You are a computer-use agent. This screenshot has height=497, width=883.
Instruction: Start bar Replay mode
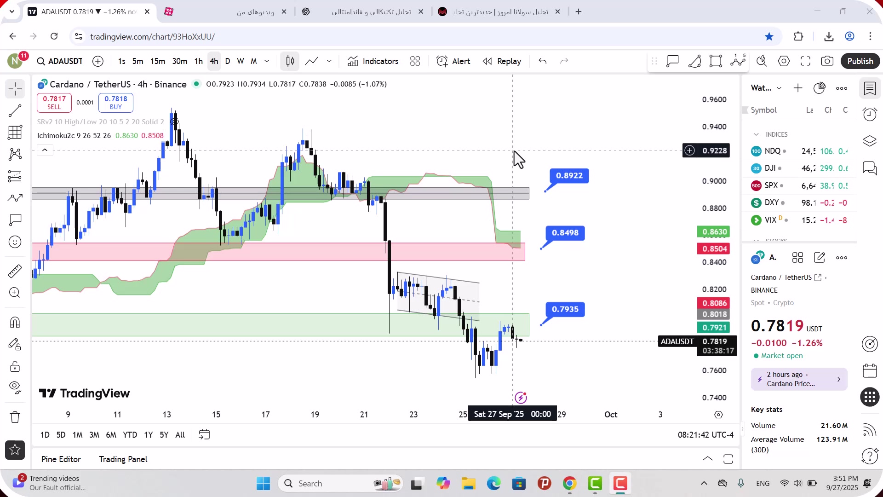(502, 61)
